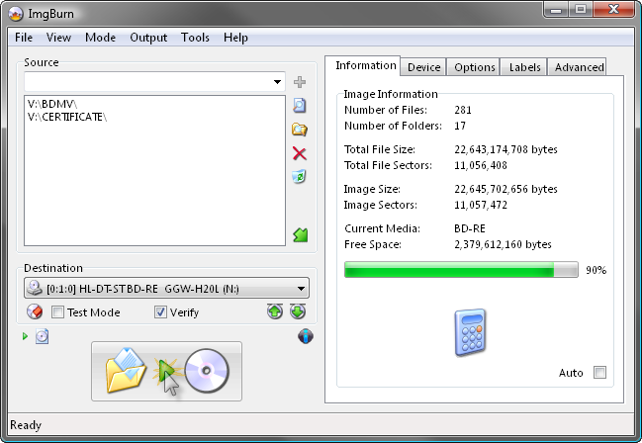Switch to the Device tab
The height and width of the screenshot is (443, 642).
[x=423, y=67]
